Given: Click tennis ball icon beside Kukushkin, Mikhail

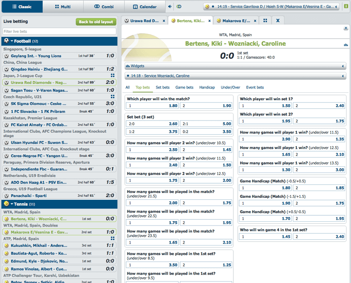Looking at the screenshot, I should [6, 246].
